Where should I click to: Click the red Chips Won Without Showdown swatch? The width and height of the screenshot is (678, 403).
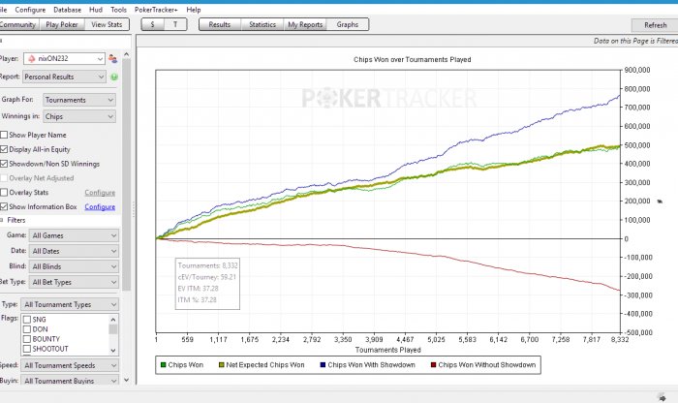click(x=433, y=365)
